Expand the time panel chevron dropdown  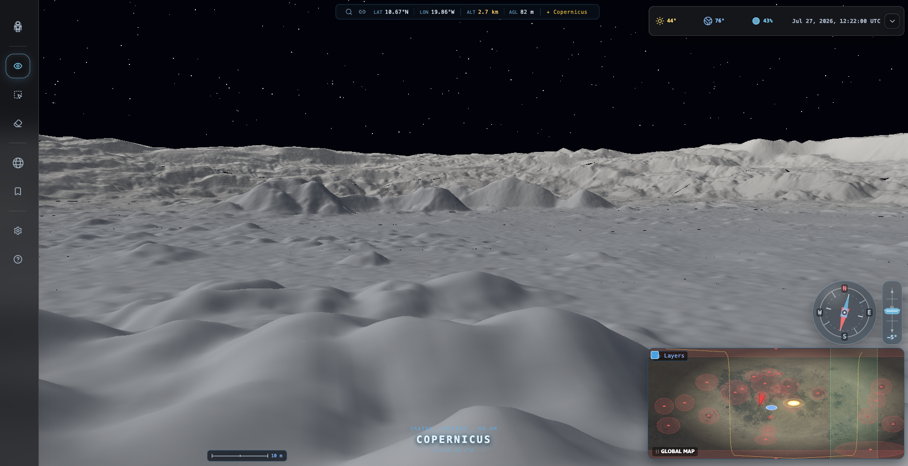(892, 21)
